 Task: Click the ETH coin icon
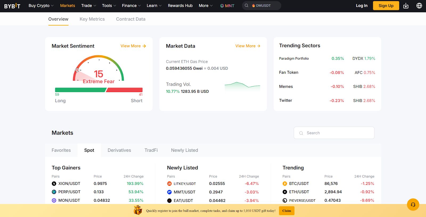(285, 192)
